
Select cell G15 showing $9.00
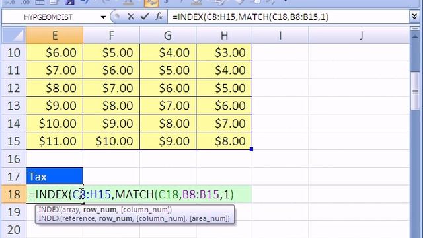click(168, 141)
